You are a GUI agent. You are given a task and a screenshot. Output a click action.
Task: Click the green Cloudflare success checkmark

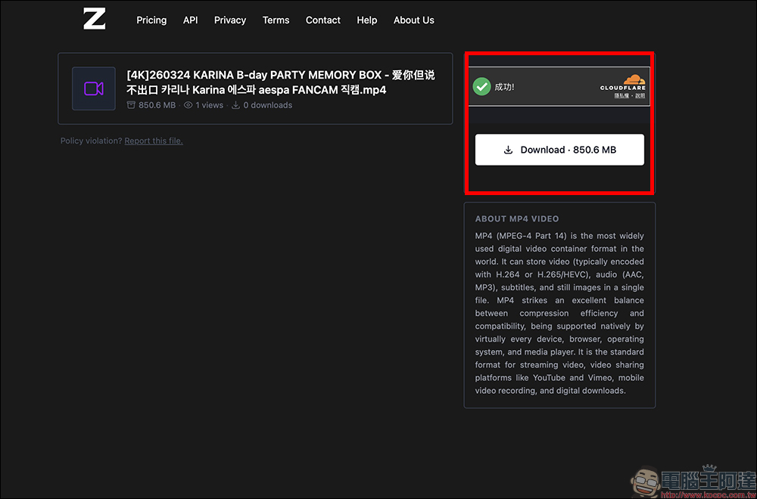point(481,86)
